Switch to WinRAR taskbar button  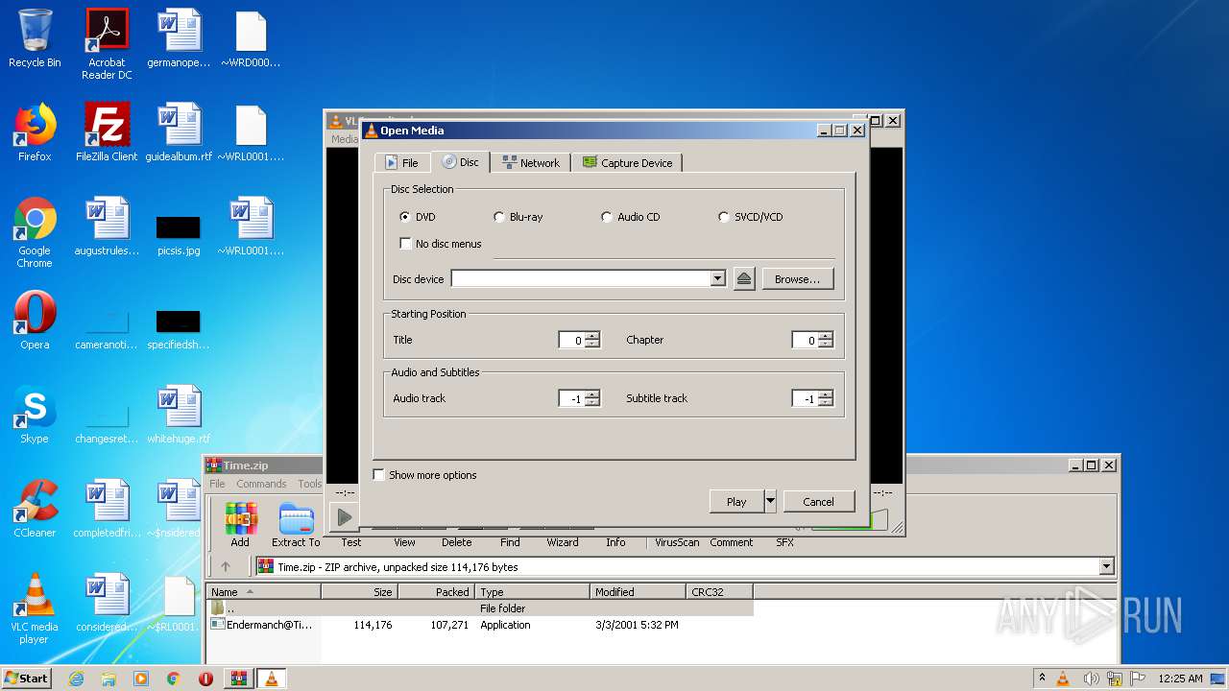pos(239,679)
